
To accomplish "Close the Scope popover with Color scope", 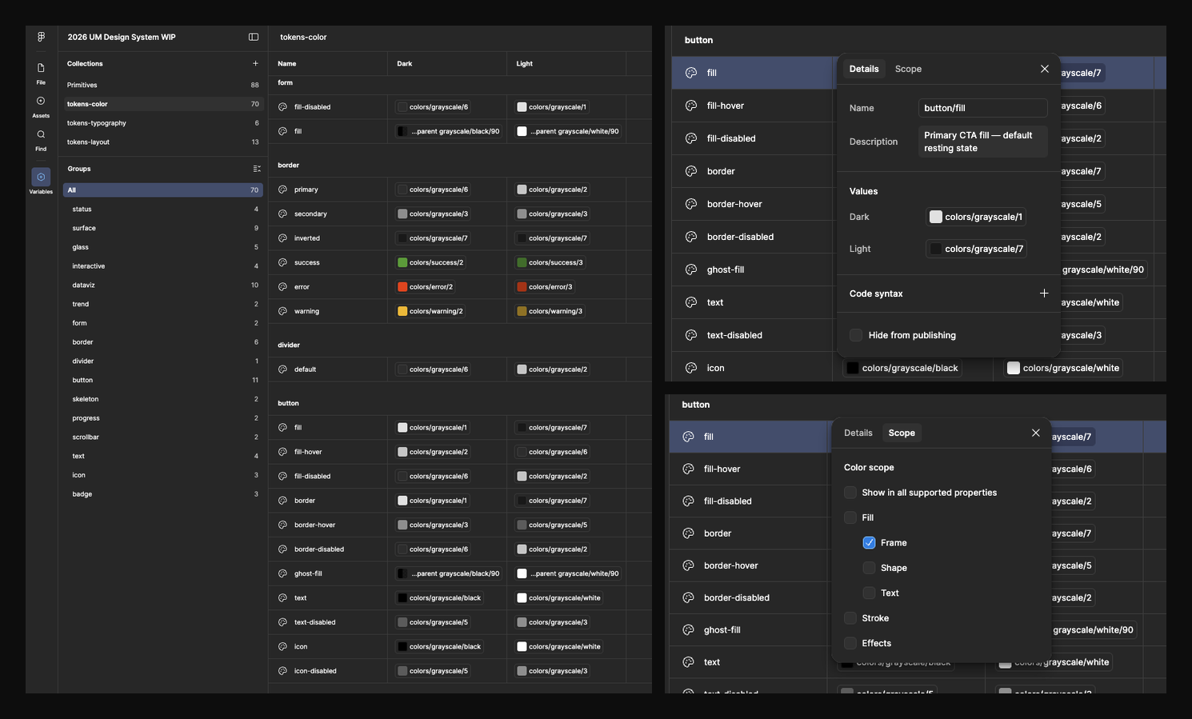I will click(1036, 433).
